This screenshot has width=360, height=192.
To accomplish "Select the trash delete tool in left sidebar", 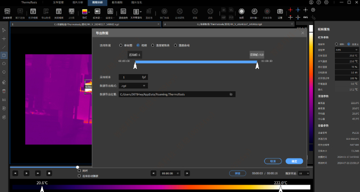I will coord(4,91).
